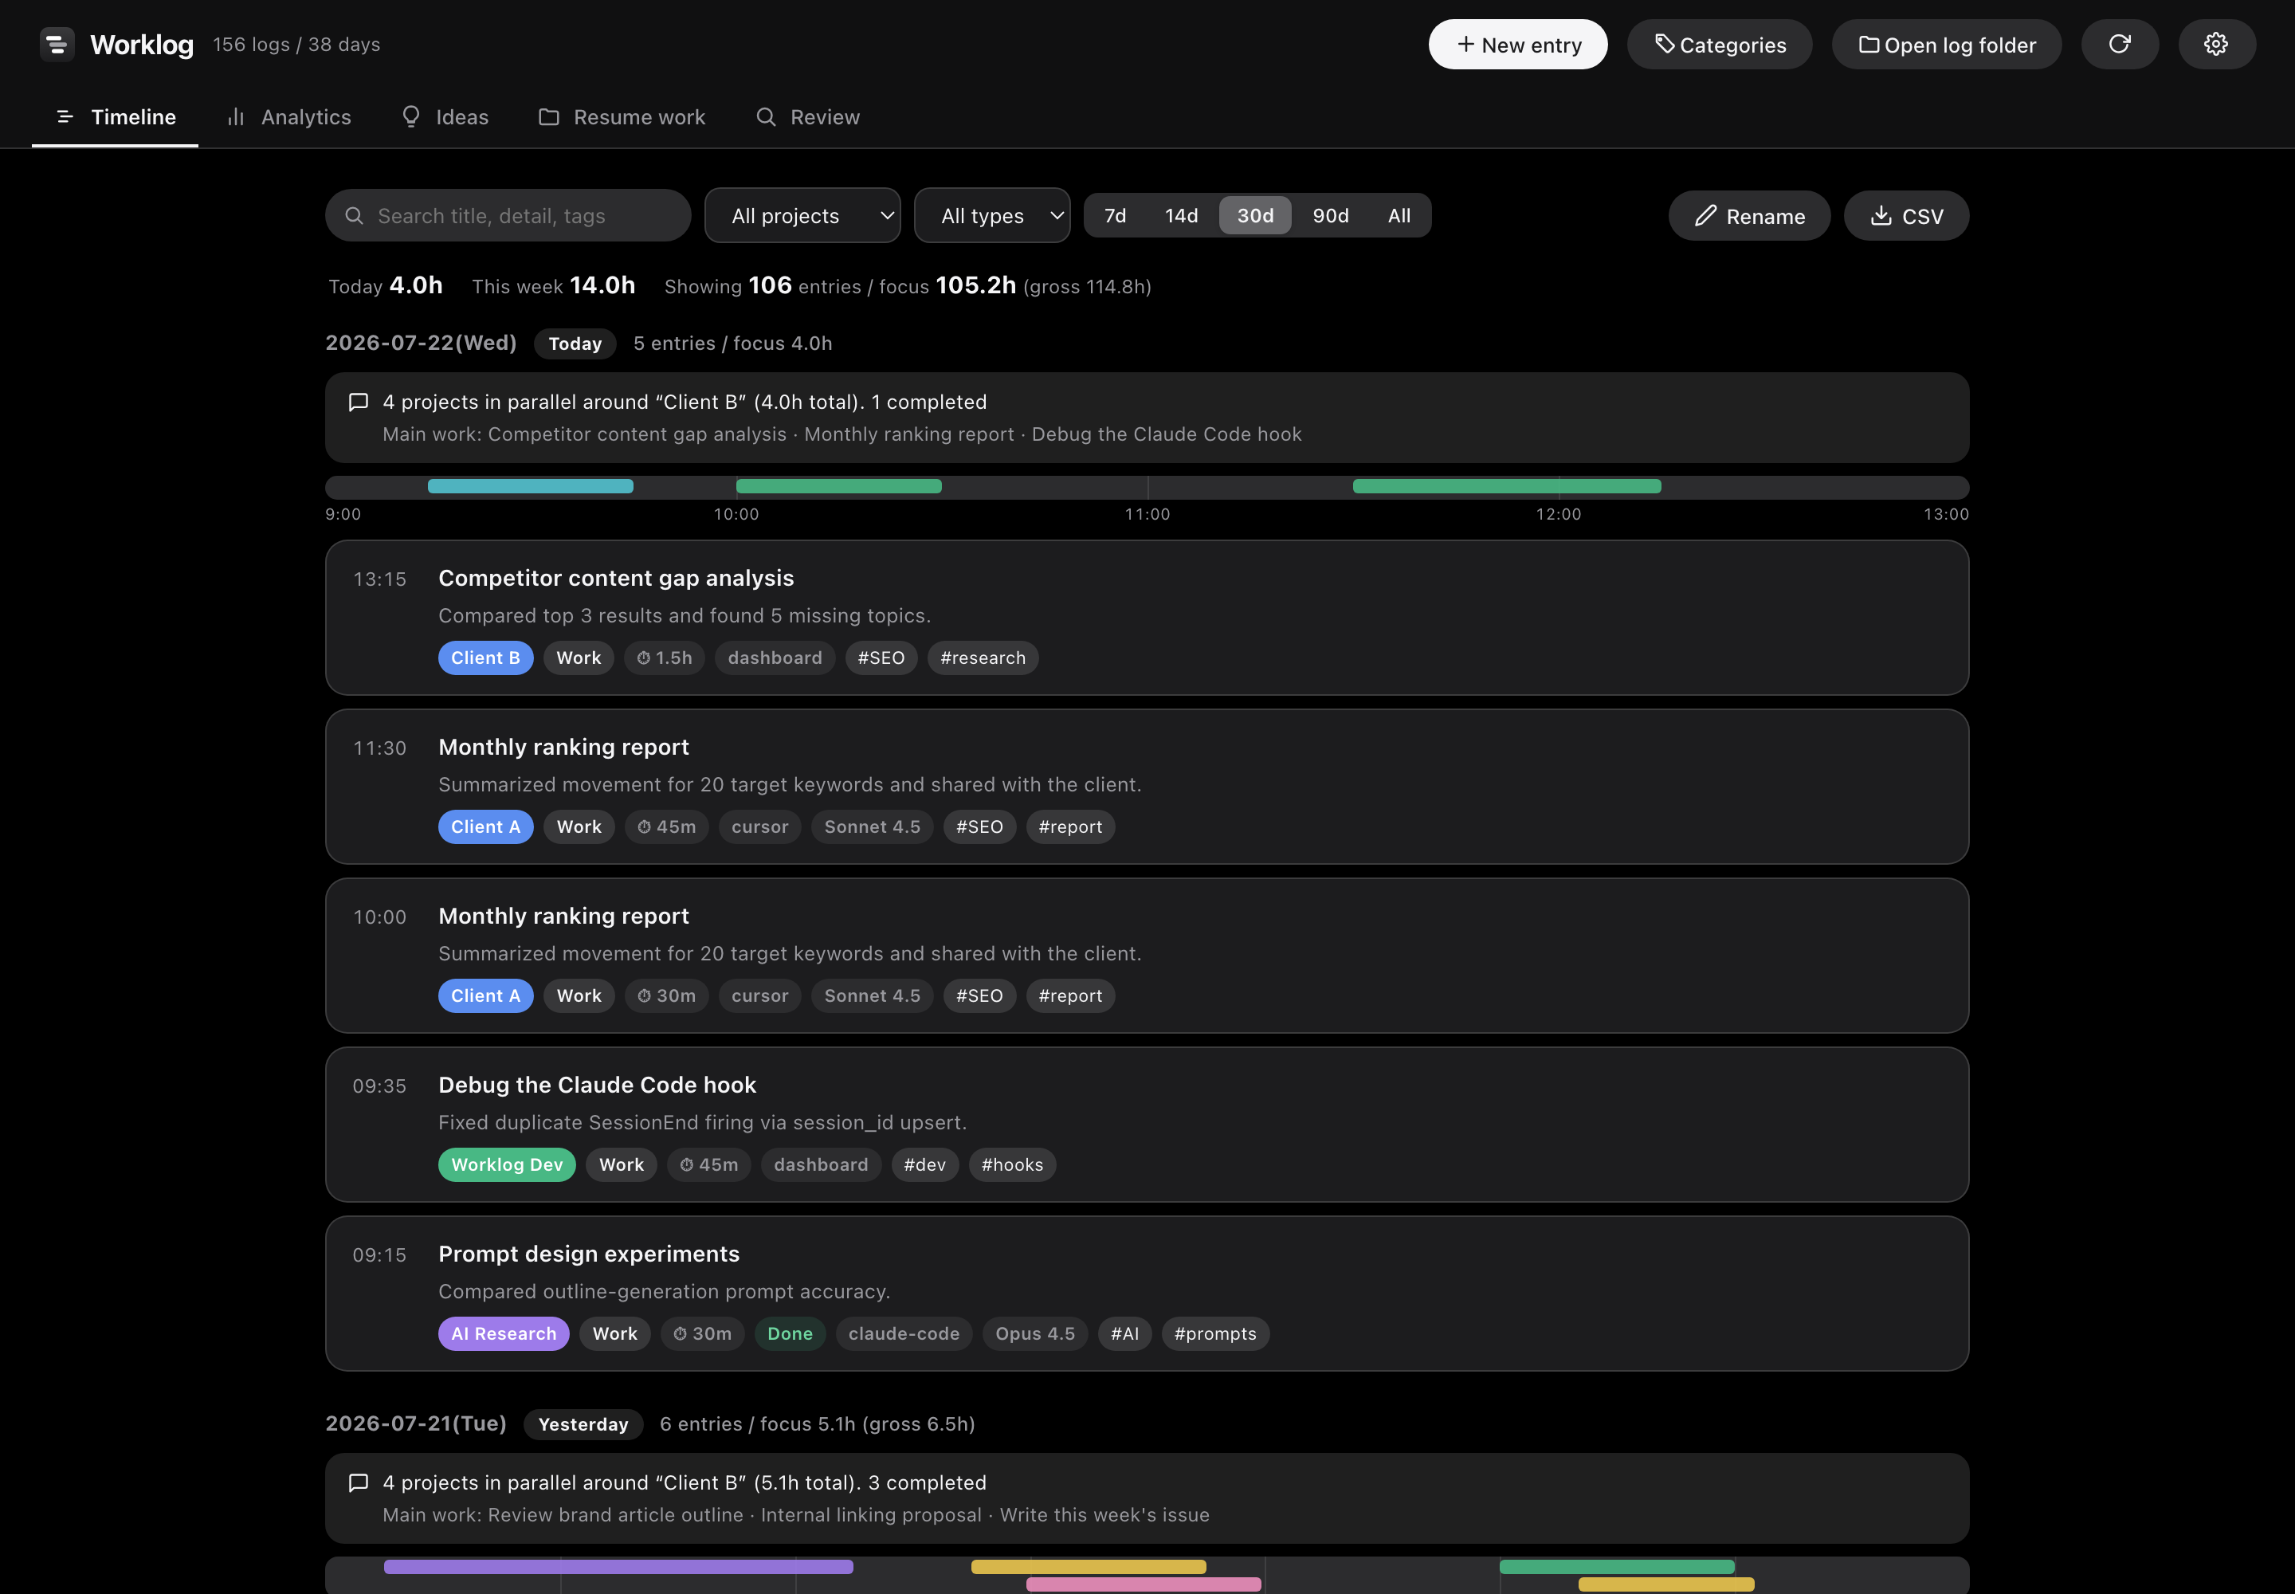Screen dimensions: 2295x1594
Task: Select the 7d range option
Action: (x=1115, y=216)
